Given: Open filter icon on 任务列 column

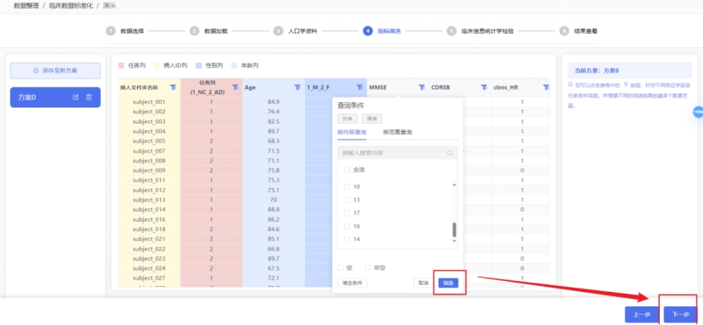Looking at the screenshot, I should 235,87.
